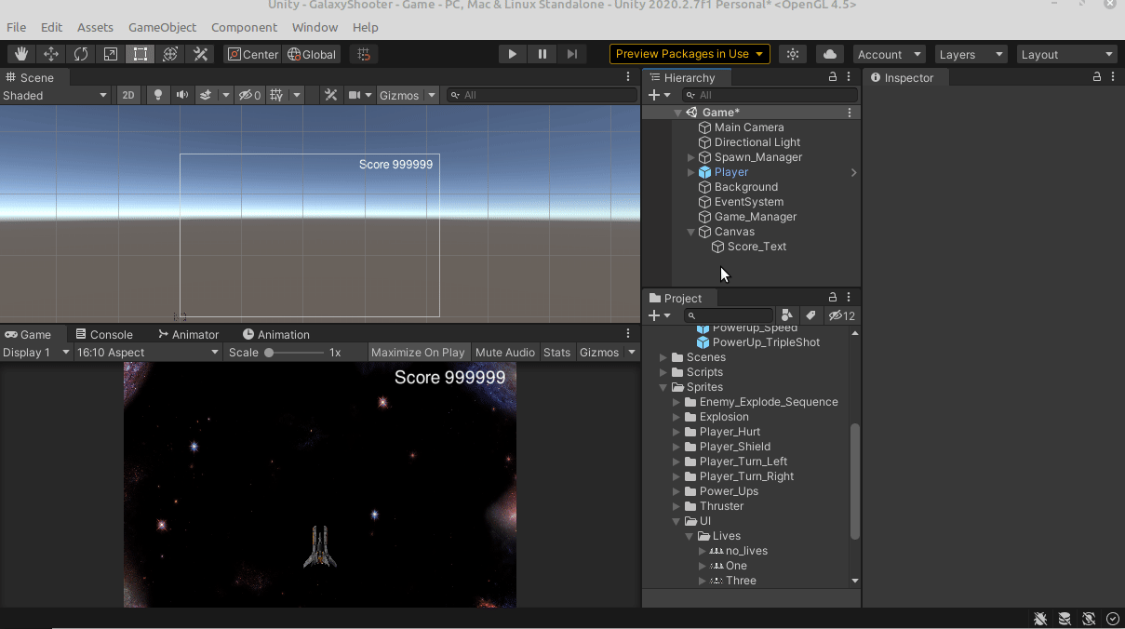
Task: Toggle 2D scene view mode
Action: point(128,95)
